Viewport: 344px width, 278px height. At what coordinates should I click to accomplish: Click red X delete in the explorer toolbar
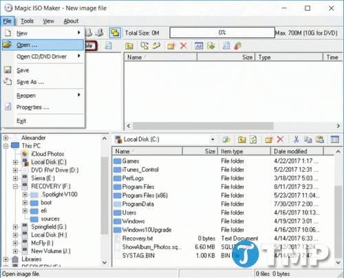[280, 139]
